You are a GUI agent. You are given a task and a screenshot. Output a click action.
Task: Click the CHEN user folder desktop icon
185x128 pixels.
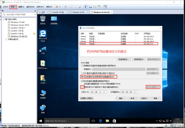[x=43, y=79]
